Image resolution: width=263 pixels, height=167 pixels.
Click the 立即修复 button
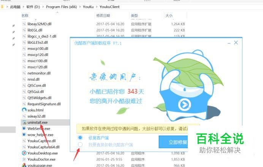(173, 142)
